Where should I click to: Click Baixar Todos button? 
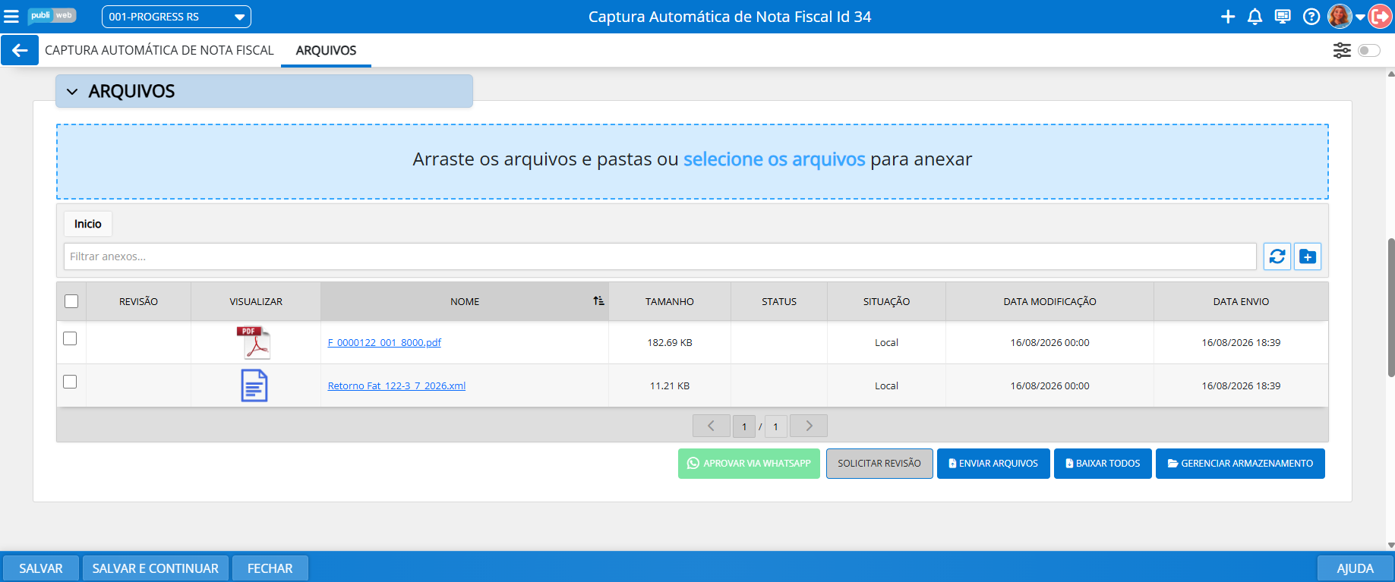(1103, 464)
